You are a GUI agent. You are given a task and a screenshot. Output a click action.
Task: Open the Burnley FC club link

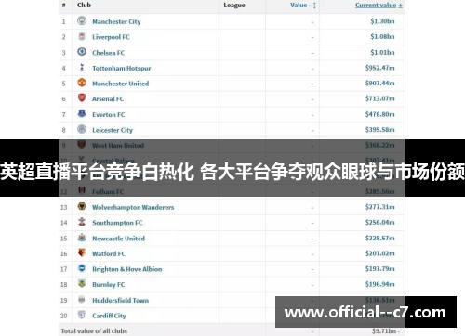click(109, 285)
